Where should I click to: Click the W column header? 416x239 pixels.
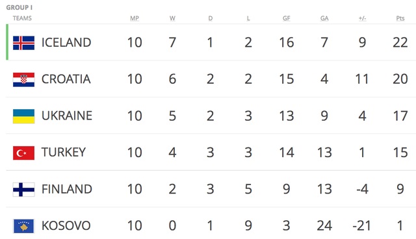pos(172,18)
